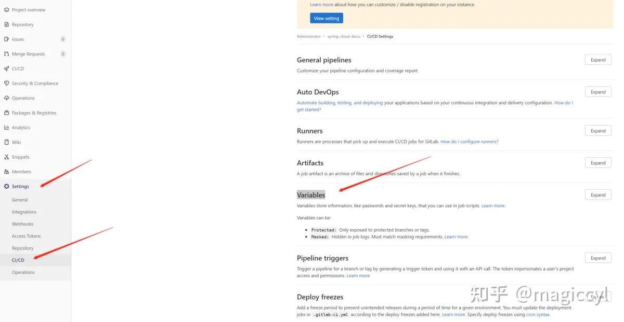
Task: Open the Repository sidebar menu item
Action: [23, 24]
